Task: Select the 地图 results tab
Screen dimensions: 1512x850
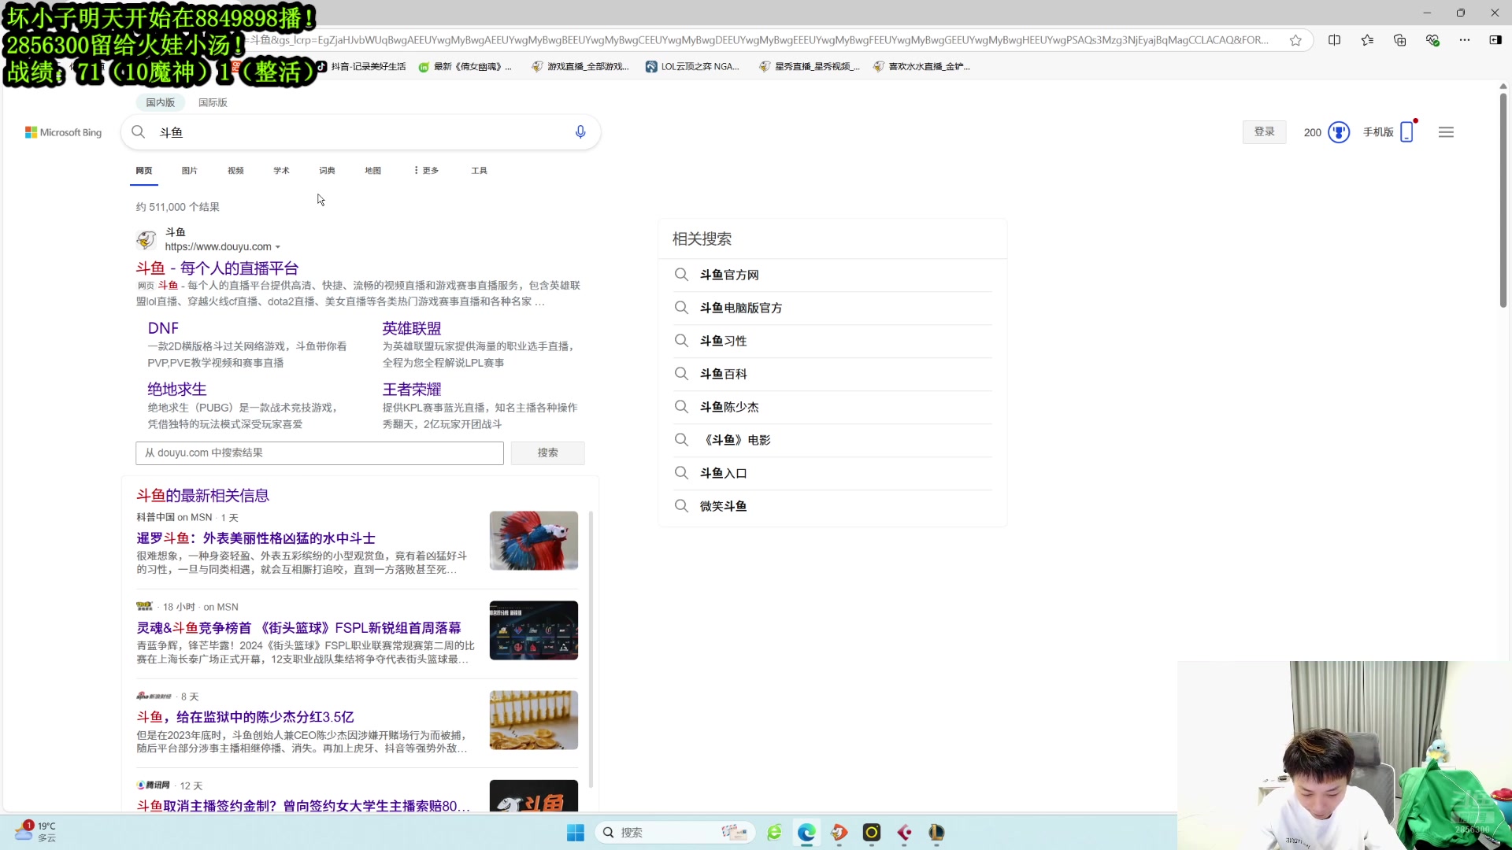Action: (x=372, y=171)
